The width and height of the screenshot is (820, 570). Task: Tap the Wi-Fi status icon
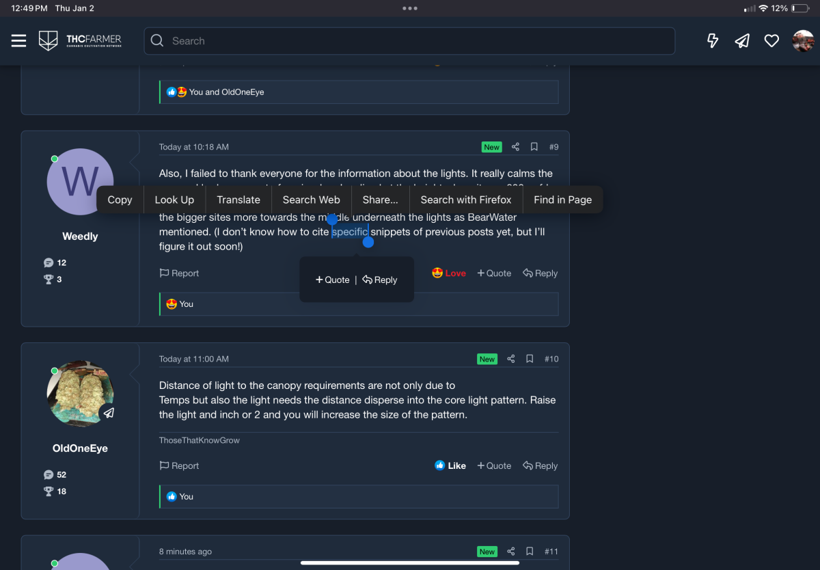pyautogui.click(x=763, y=8)
